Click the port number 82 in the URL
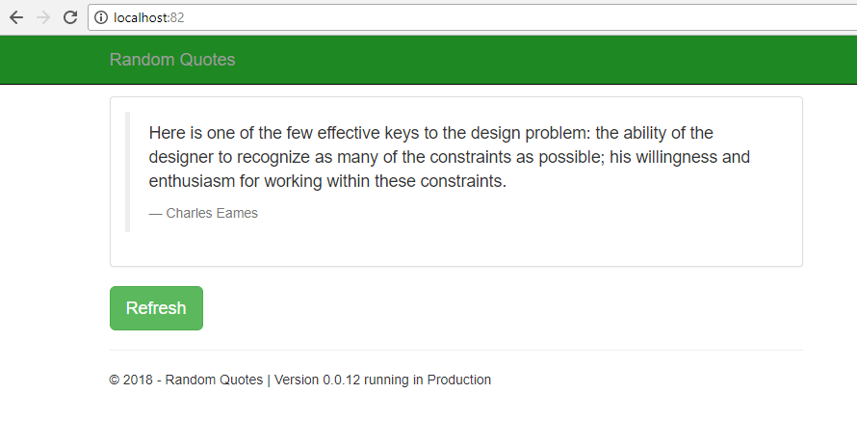 tap(177, 17)
